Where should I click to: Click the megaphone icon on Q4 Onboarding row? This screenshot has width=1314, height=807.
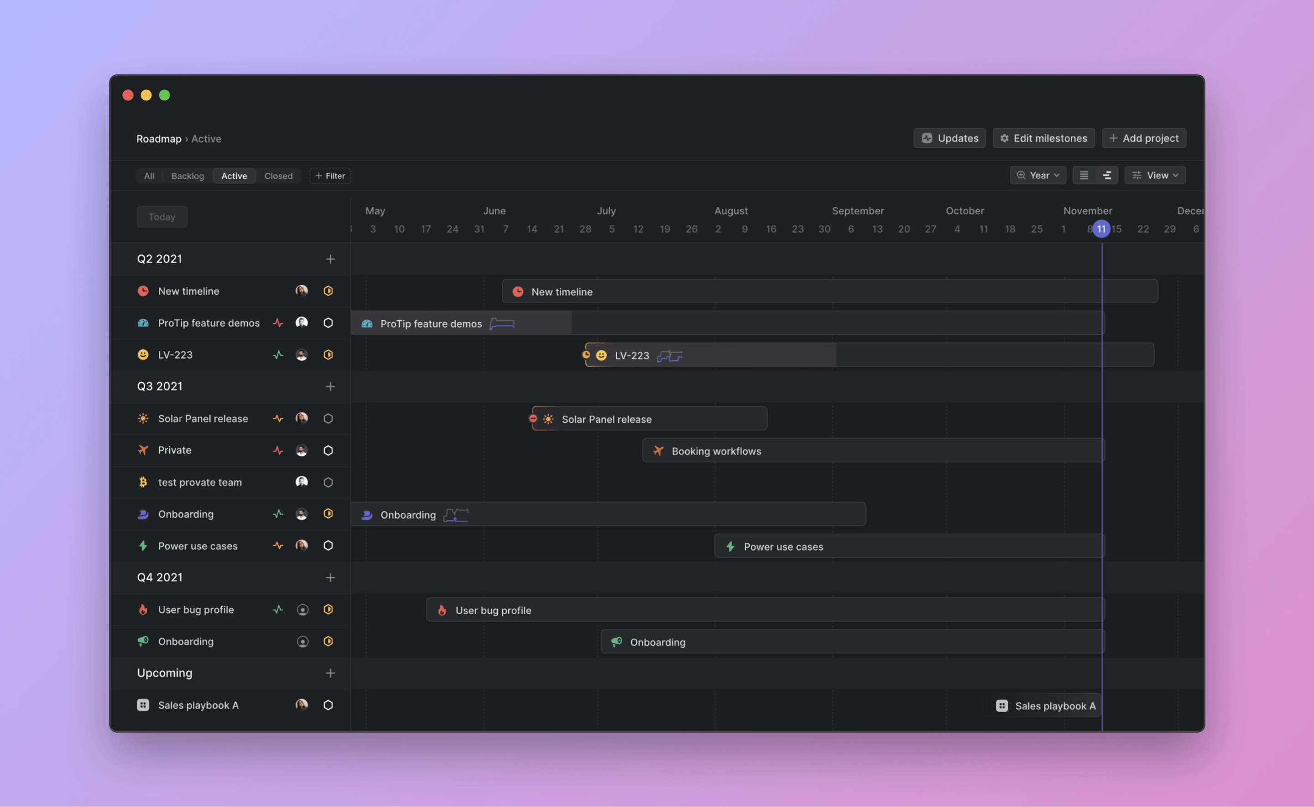pyautogui.click(x=143, y=641)
